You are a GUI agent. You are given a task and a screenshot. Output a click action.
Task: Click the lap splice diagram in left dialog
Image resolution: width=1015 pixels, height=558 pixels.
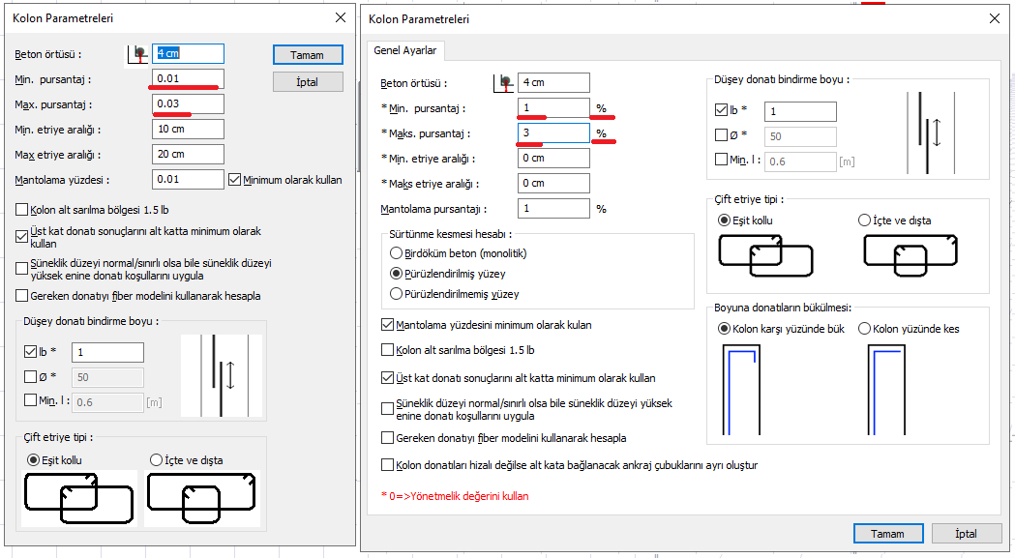coord(222,375)
